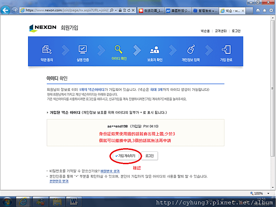Click the 보호자 확인 people step icon
The image size is (276, 207).
coord(155,50)
